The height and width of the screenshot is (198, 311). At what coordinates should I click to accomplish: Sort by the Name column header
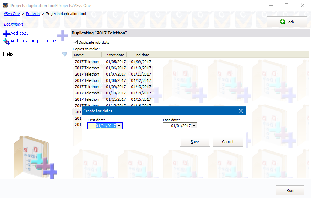(87, 55)
